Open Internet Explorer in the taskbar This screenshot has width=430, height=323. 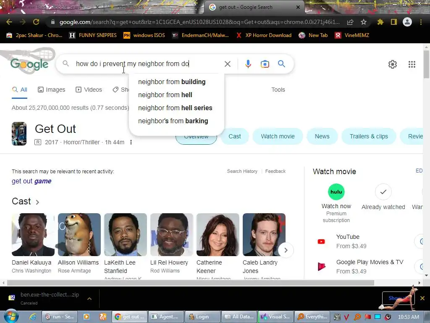[x=33, y=317]
